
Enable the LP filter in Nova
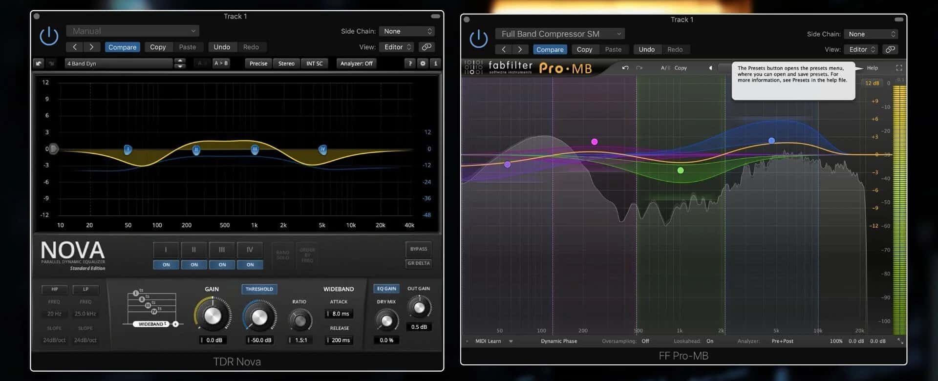[x=85, y=289]
